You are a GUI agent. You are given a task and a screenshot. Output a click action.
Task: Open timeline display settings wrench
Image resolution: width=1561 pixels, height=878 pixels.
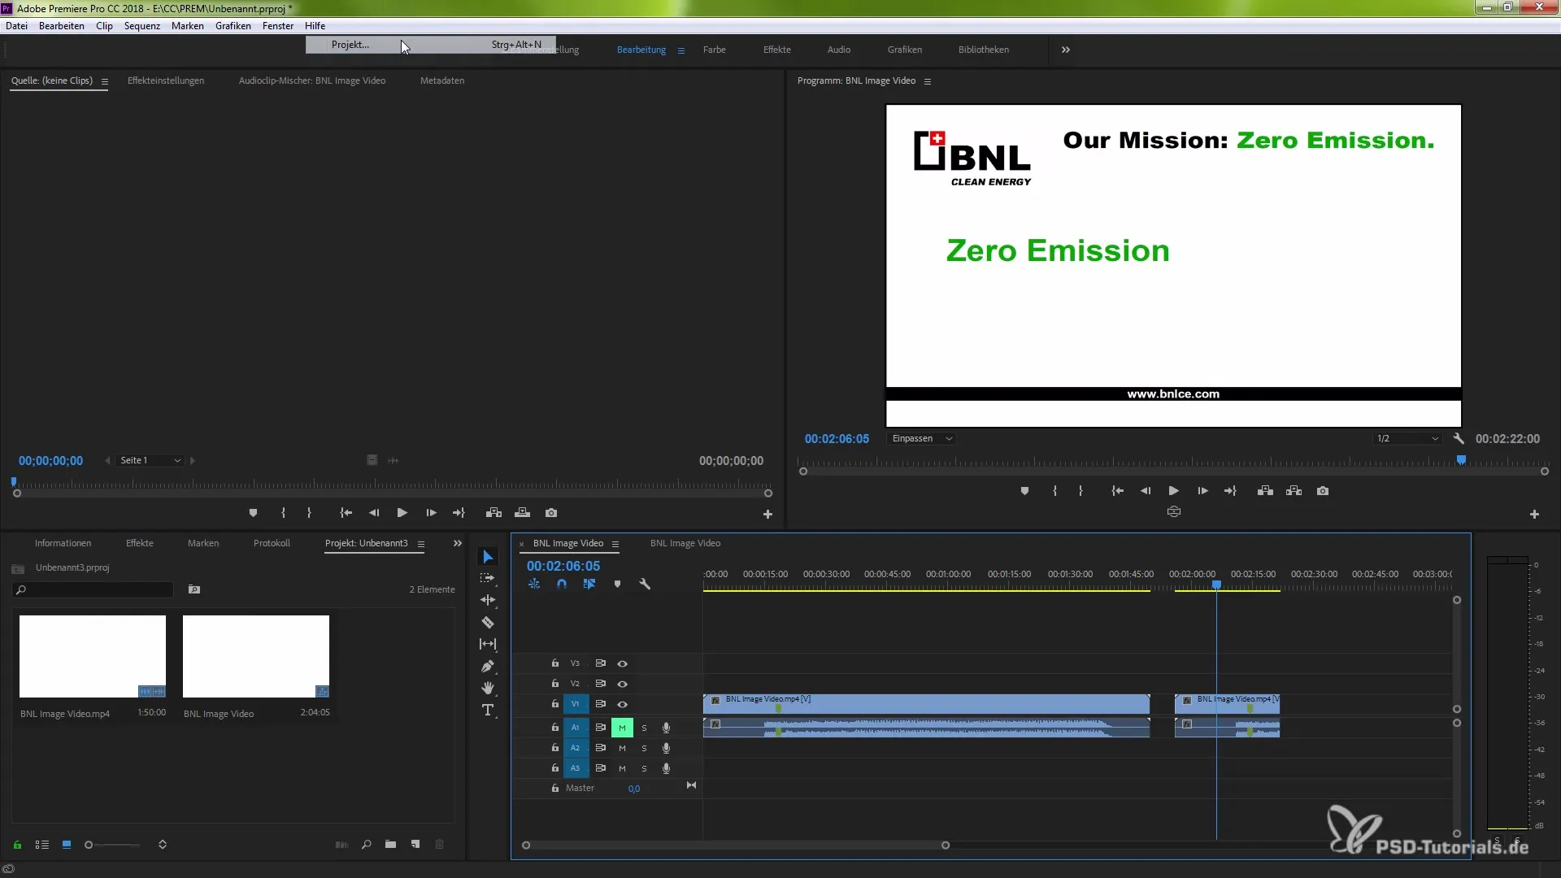click(x=645, y=585)
